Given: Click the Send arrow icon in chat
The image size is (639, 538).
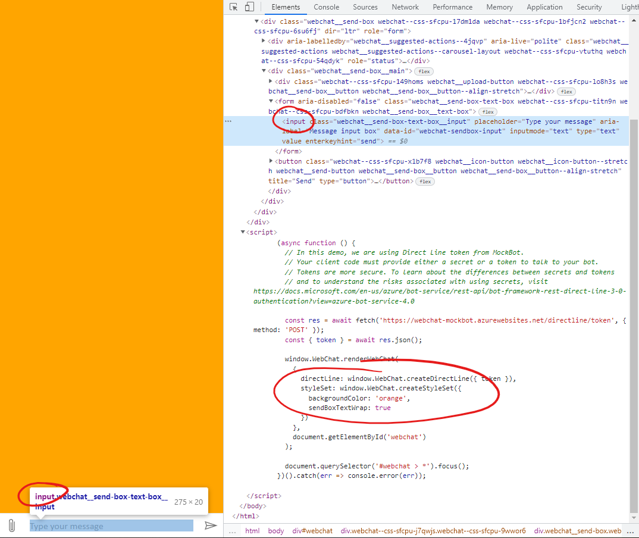Looking at the screenshot, I should point(210,526).
